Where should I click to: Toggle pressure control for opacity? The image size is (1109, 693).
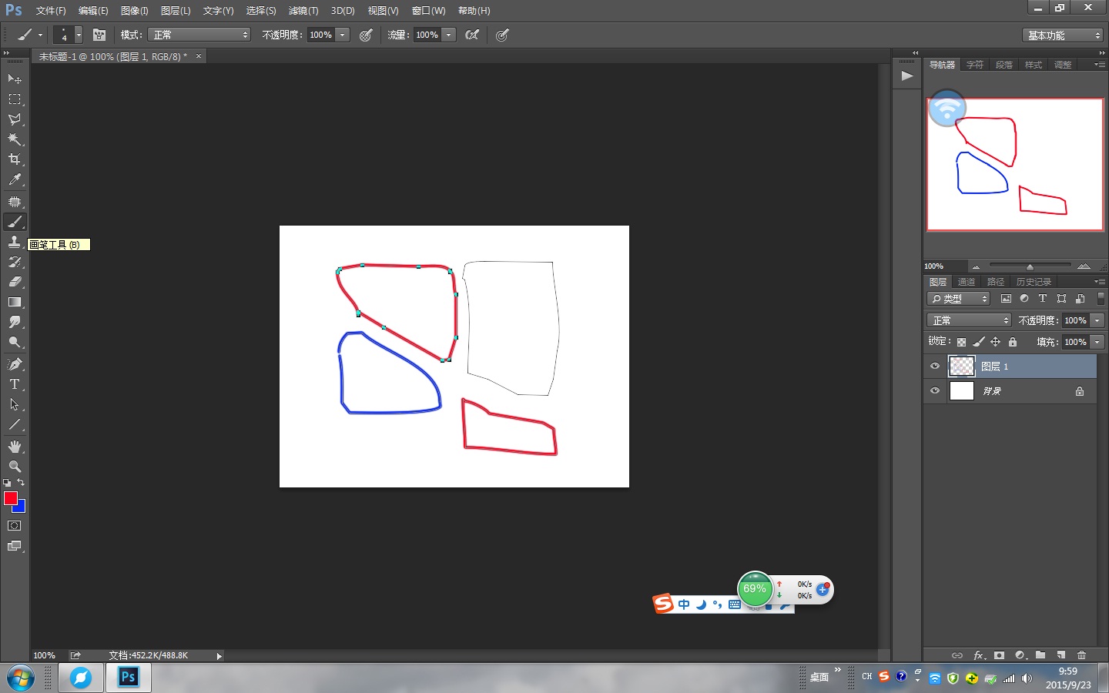(x=367, y=35)
